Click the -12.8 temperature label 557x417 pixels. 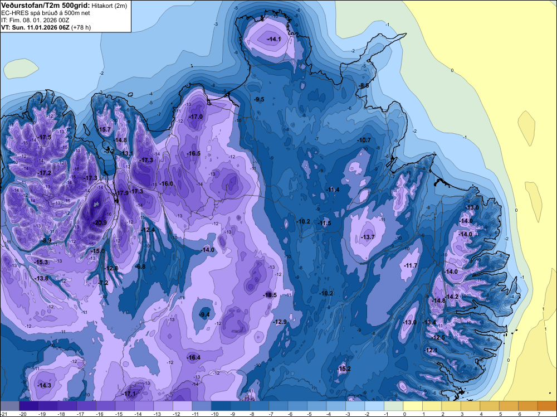111,268
